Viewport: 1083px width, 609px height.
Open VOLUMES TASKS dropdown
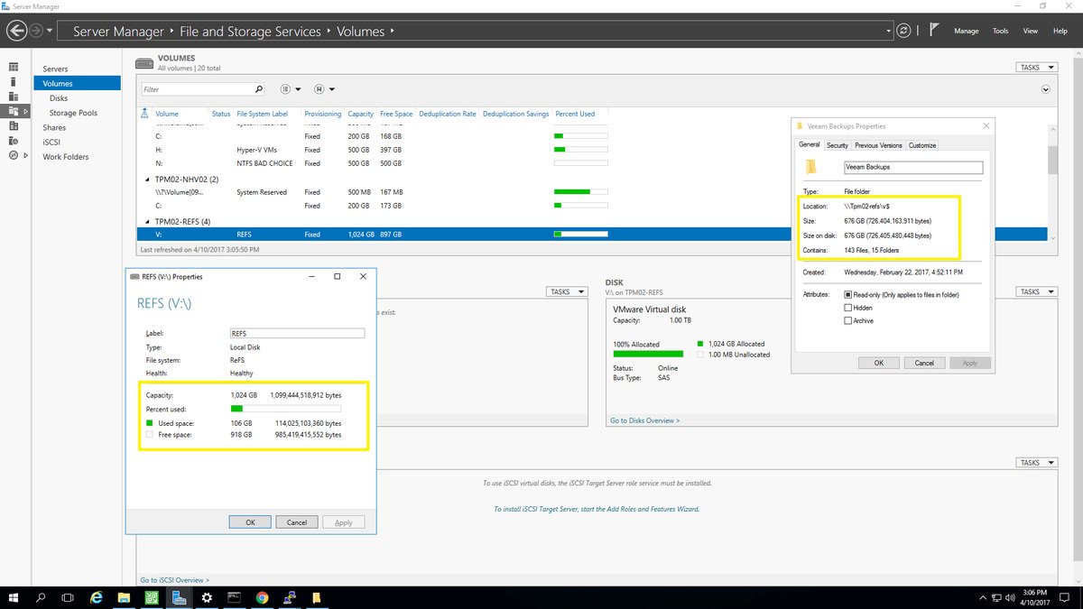pos(1035,68)
